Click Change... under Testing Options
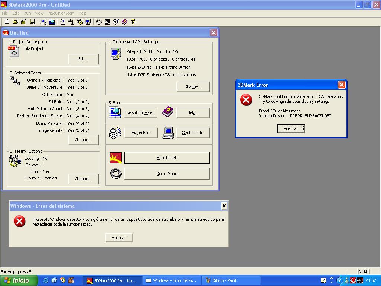 pos(83,179)
